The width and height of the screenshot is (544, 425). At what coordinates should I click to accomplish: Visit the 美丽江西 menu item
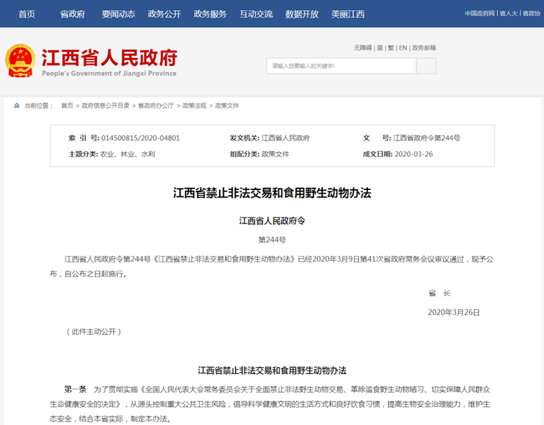348,14
